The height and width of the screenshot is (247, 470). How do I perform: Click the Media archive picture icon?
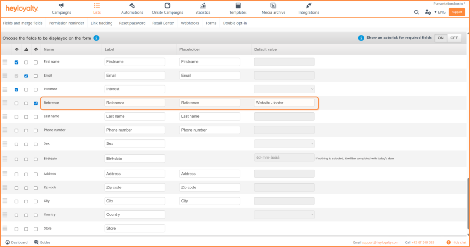[273, 5]
